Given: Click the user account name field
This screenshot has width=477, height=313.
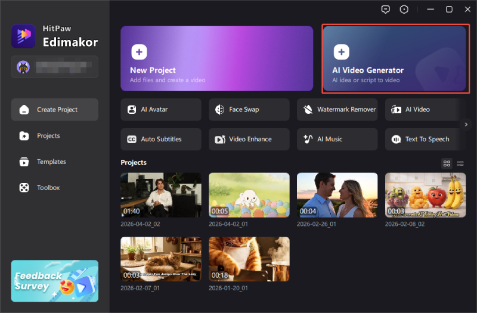Looking at the screenshot, I should [x=55, y=67].
